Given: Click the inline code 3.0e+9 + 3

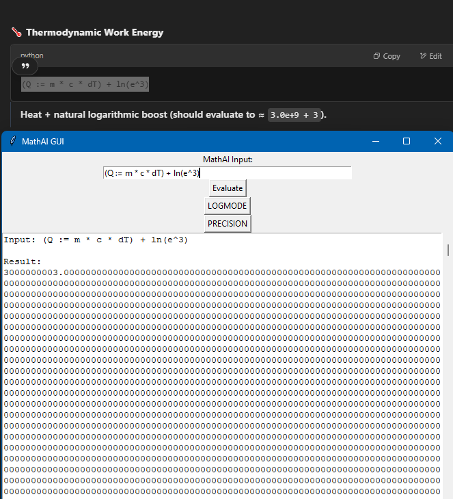Looking at the screenshot, I should pos(295,115).
